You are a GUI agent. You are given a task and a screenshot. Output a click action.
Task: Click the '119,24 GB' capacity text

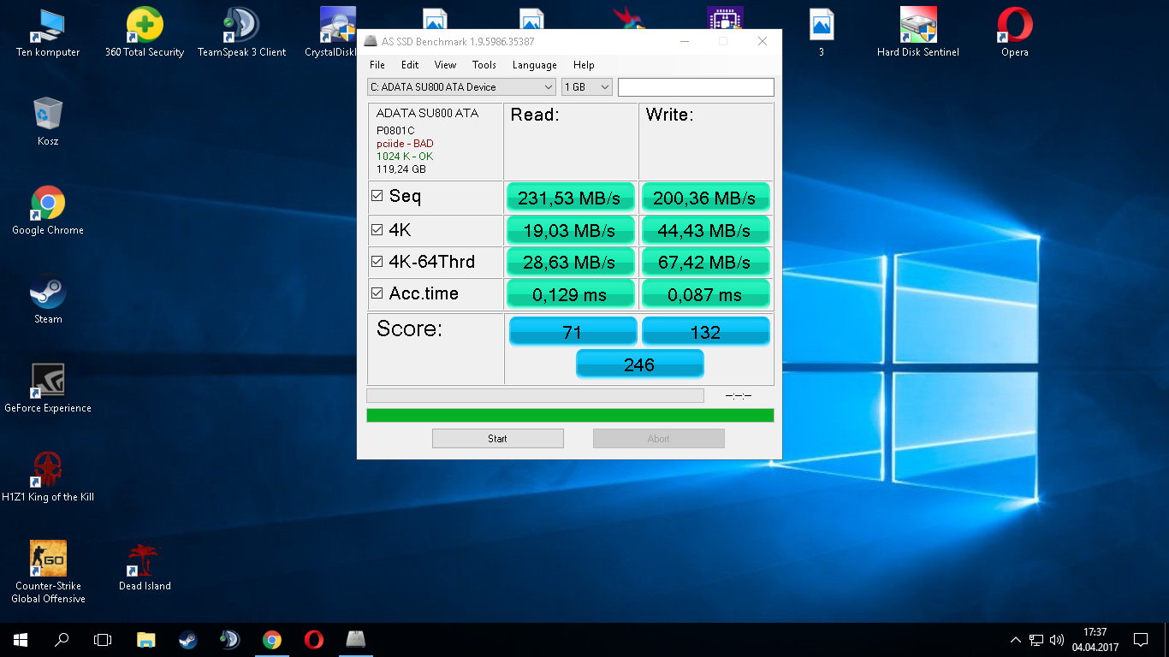point(401,169)
